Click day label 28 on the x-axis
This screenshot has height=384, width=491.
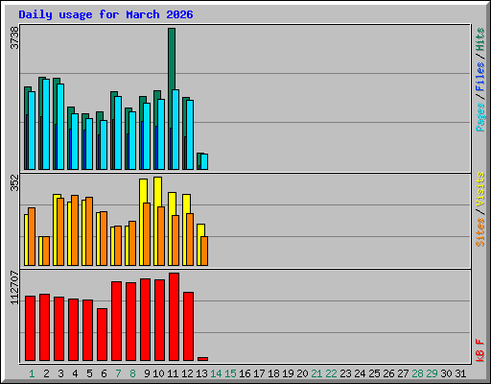coord(417,373)
